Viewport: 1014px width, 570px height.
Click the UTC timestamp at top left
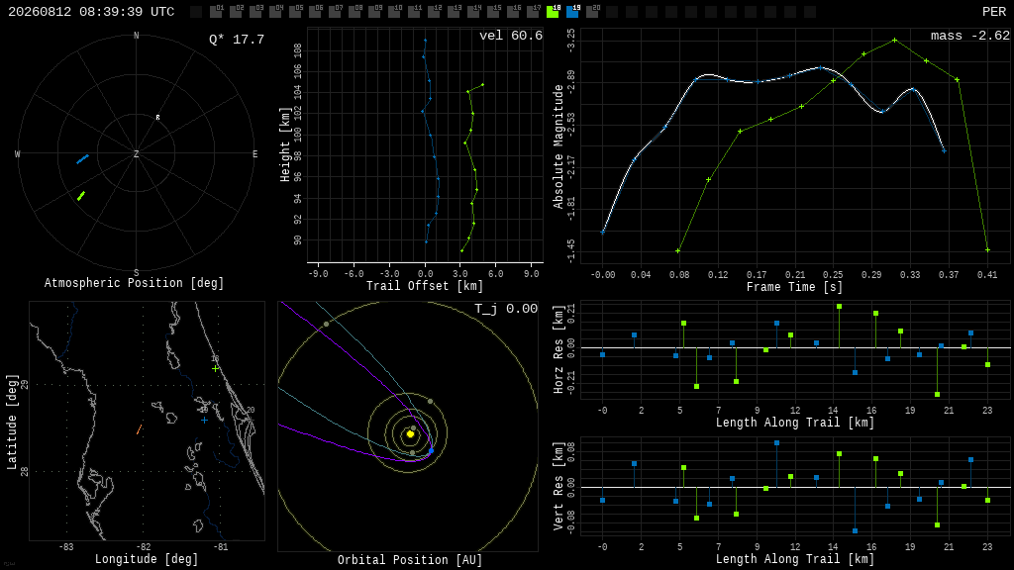pyautogui.click(x=91, y=12)
